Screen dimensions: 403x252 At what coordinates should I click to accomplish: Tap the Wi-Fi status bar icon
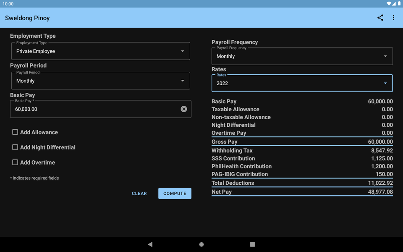(x=389, y=4)
